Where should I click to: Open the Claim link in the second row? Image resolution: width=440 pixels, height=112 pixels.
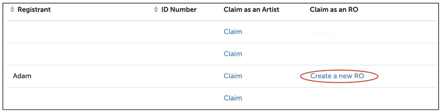(x=233, y=54)
